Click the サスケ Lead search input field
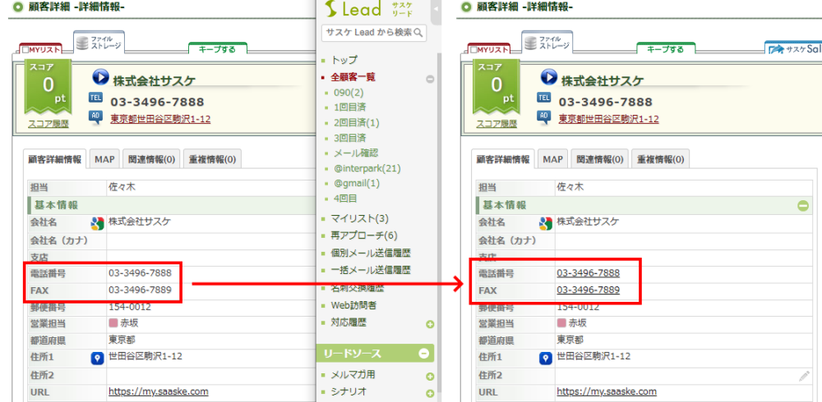Screen dimensions: 822x402 pos(368,33)
